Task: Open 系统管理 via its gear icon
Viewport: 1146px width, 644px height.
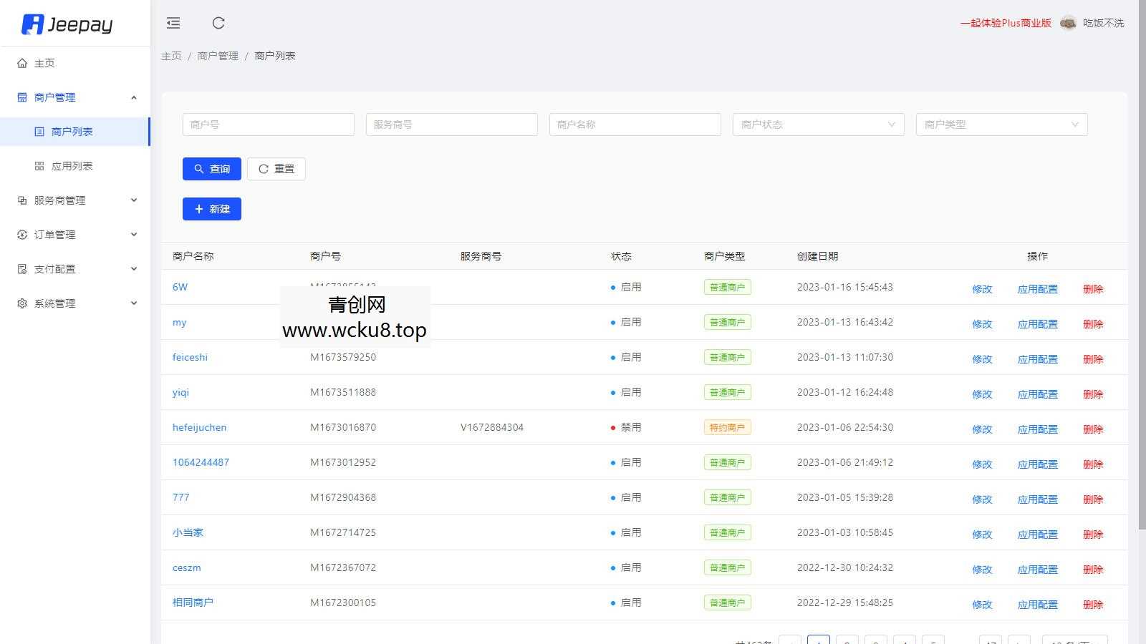Action: pyautogui.click(x=21, y=303)
